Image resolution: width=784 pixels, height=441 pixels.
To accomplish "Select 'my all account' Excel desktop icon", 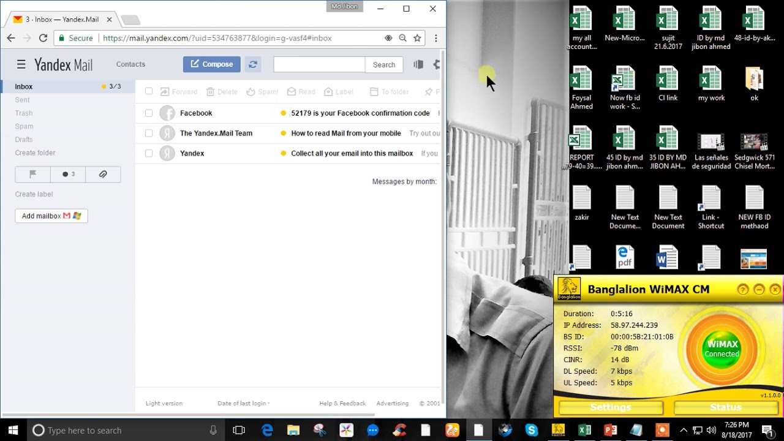I will [581, 28].
